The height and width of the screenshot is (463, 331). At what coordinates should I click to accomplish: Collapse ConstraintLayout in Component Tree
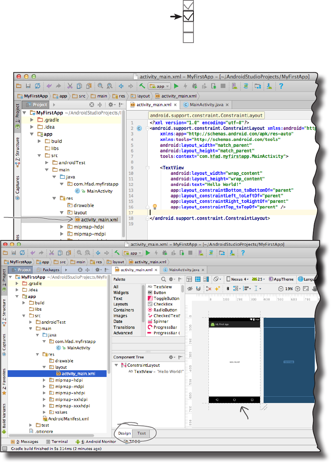coord(116,365)
